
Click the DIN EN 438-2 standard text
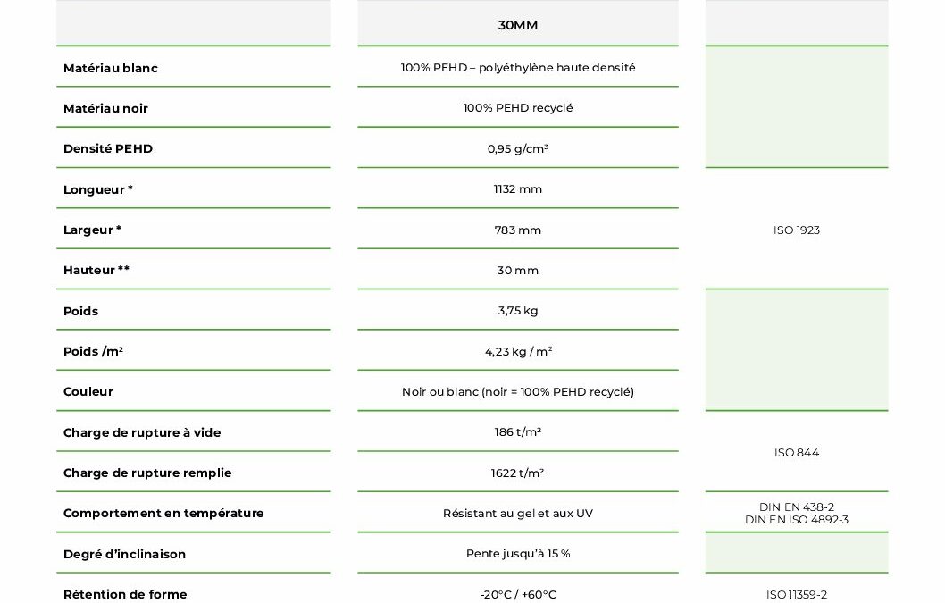(797, 507)
